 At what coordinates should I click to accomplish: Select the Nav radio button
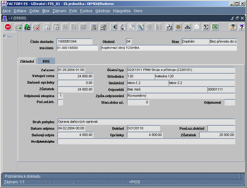5,37
